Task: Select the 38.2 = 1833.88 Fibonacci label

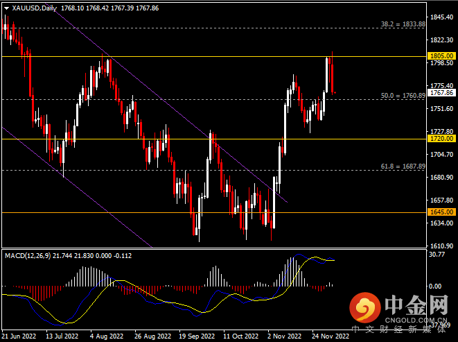Action: (403, 24)
